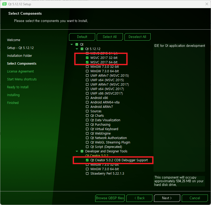211x205 pixels.
Task: Click the Qt logo icon in title bar
Action: [4, 4]
